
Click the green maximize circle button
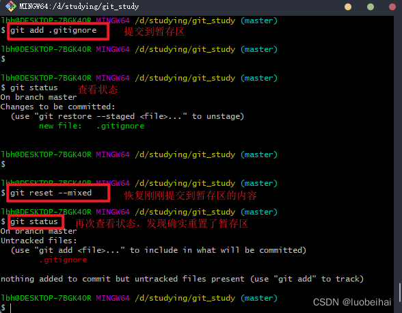tap(371, 7)
